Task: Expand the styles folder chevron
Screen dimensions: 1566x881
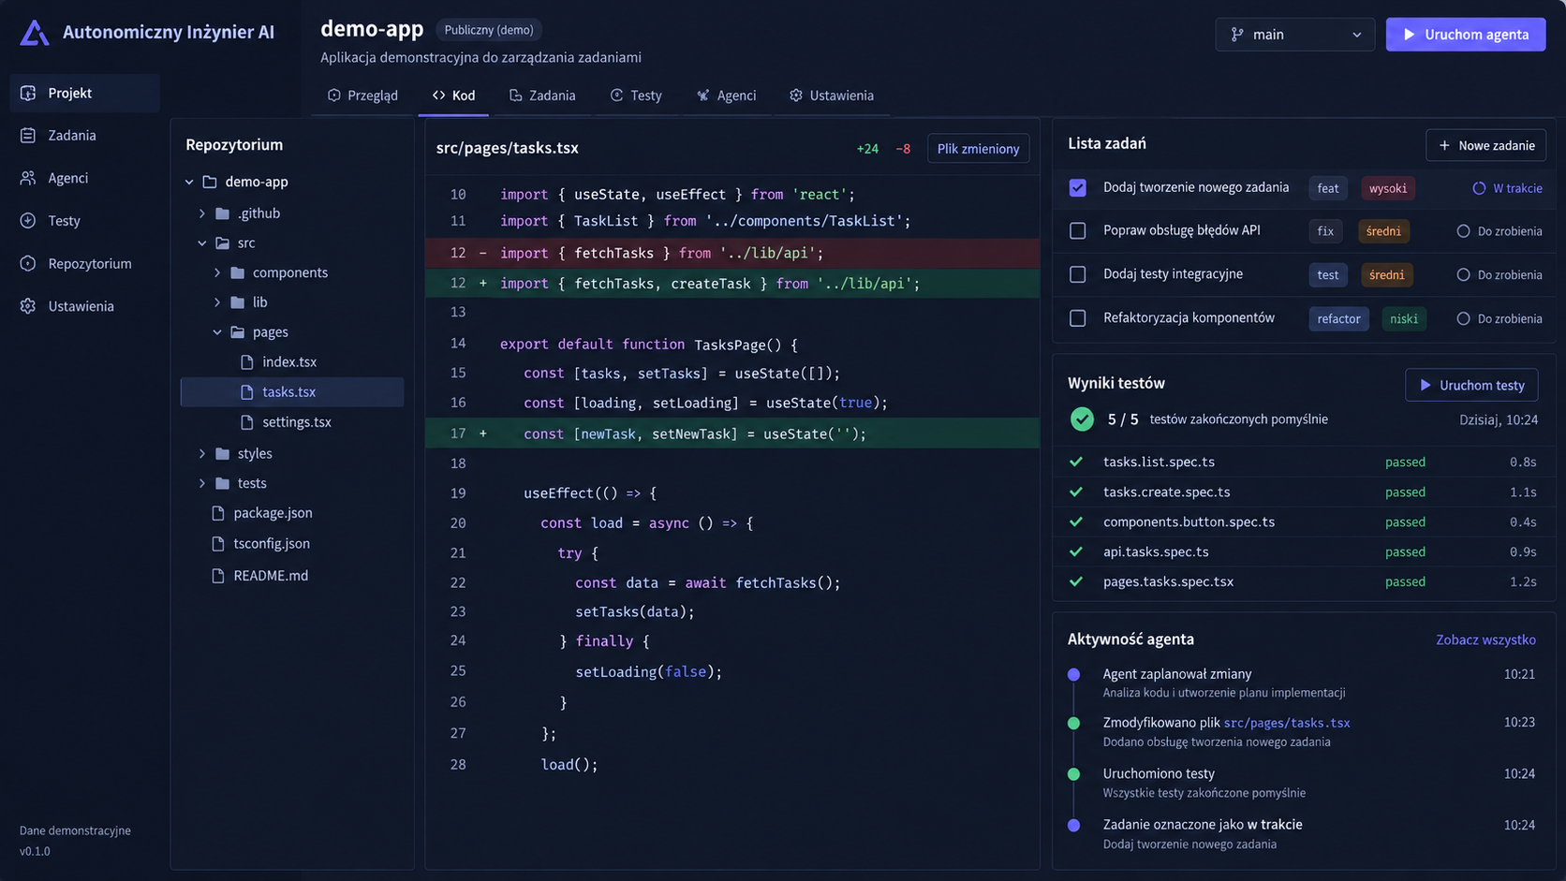Action: (x=202, y=454)
